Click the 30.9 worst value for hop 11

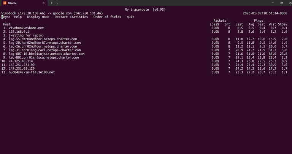pos(272,65)
